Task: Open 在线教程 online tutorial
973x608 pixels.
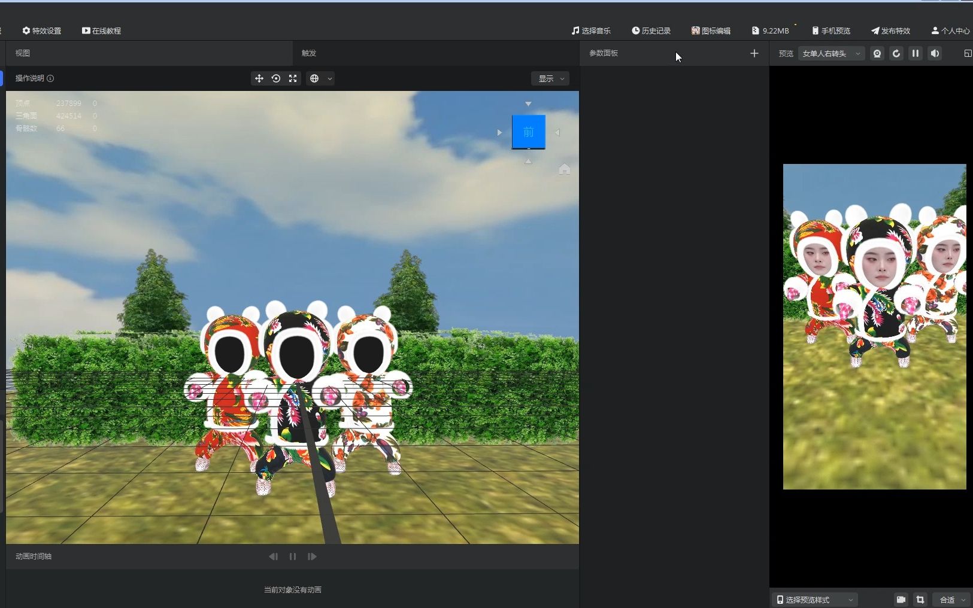Action: (x=101, y=31)
